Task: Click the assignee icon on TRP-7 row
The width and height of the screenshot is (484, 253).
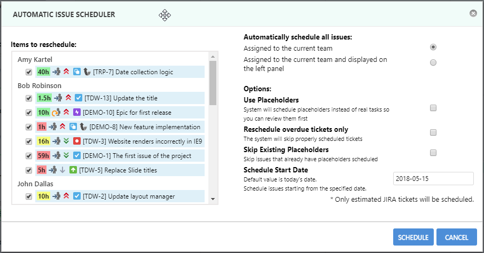Action: pyautogui.click(x=57, y=72)
